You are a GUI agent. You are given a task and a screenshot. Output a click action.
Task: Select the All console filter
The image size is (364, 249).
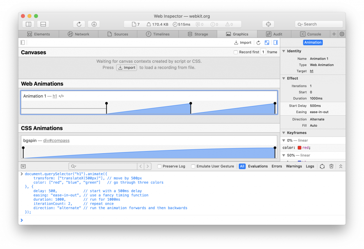tap(242, 166)
